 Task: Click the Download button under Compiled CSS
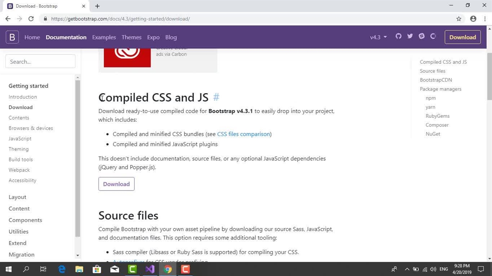click(116, 184)
